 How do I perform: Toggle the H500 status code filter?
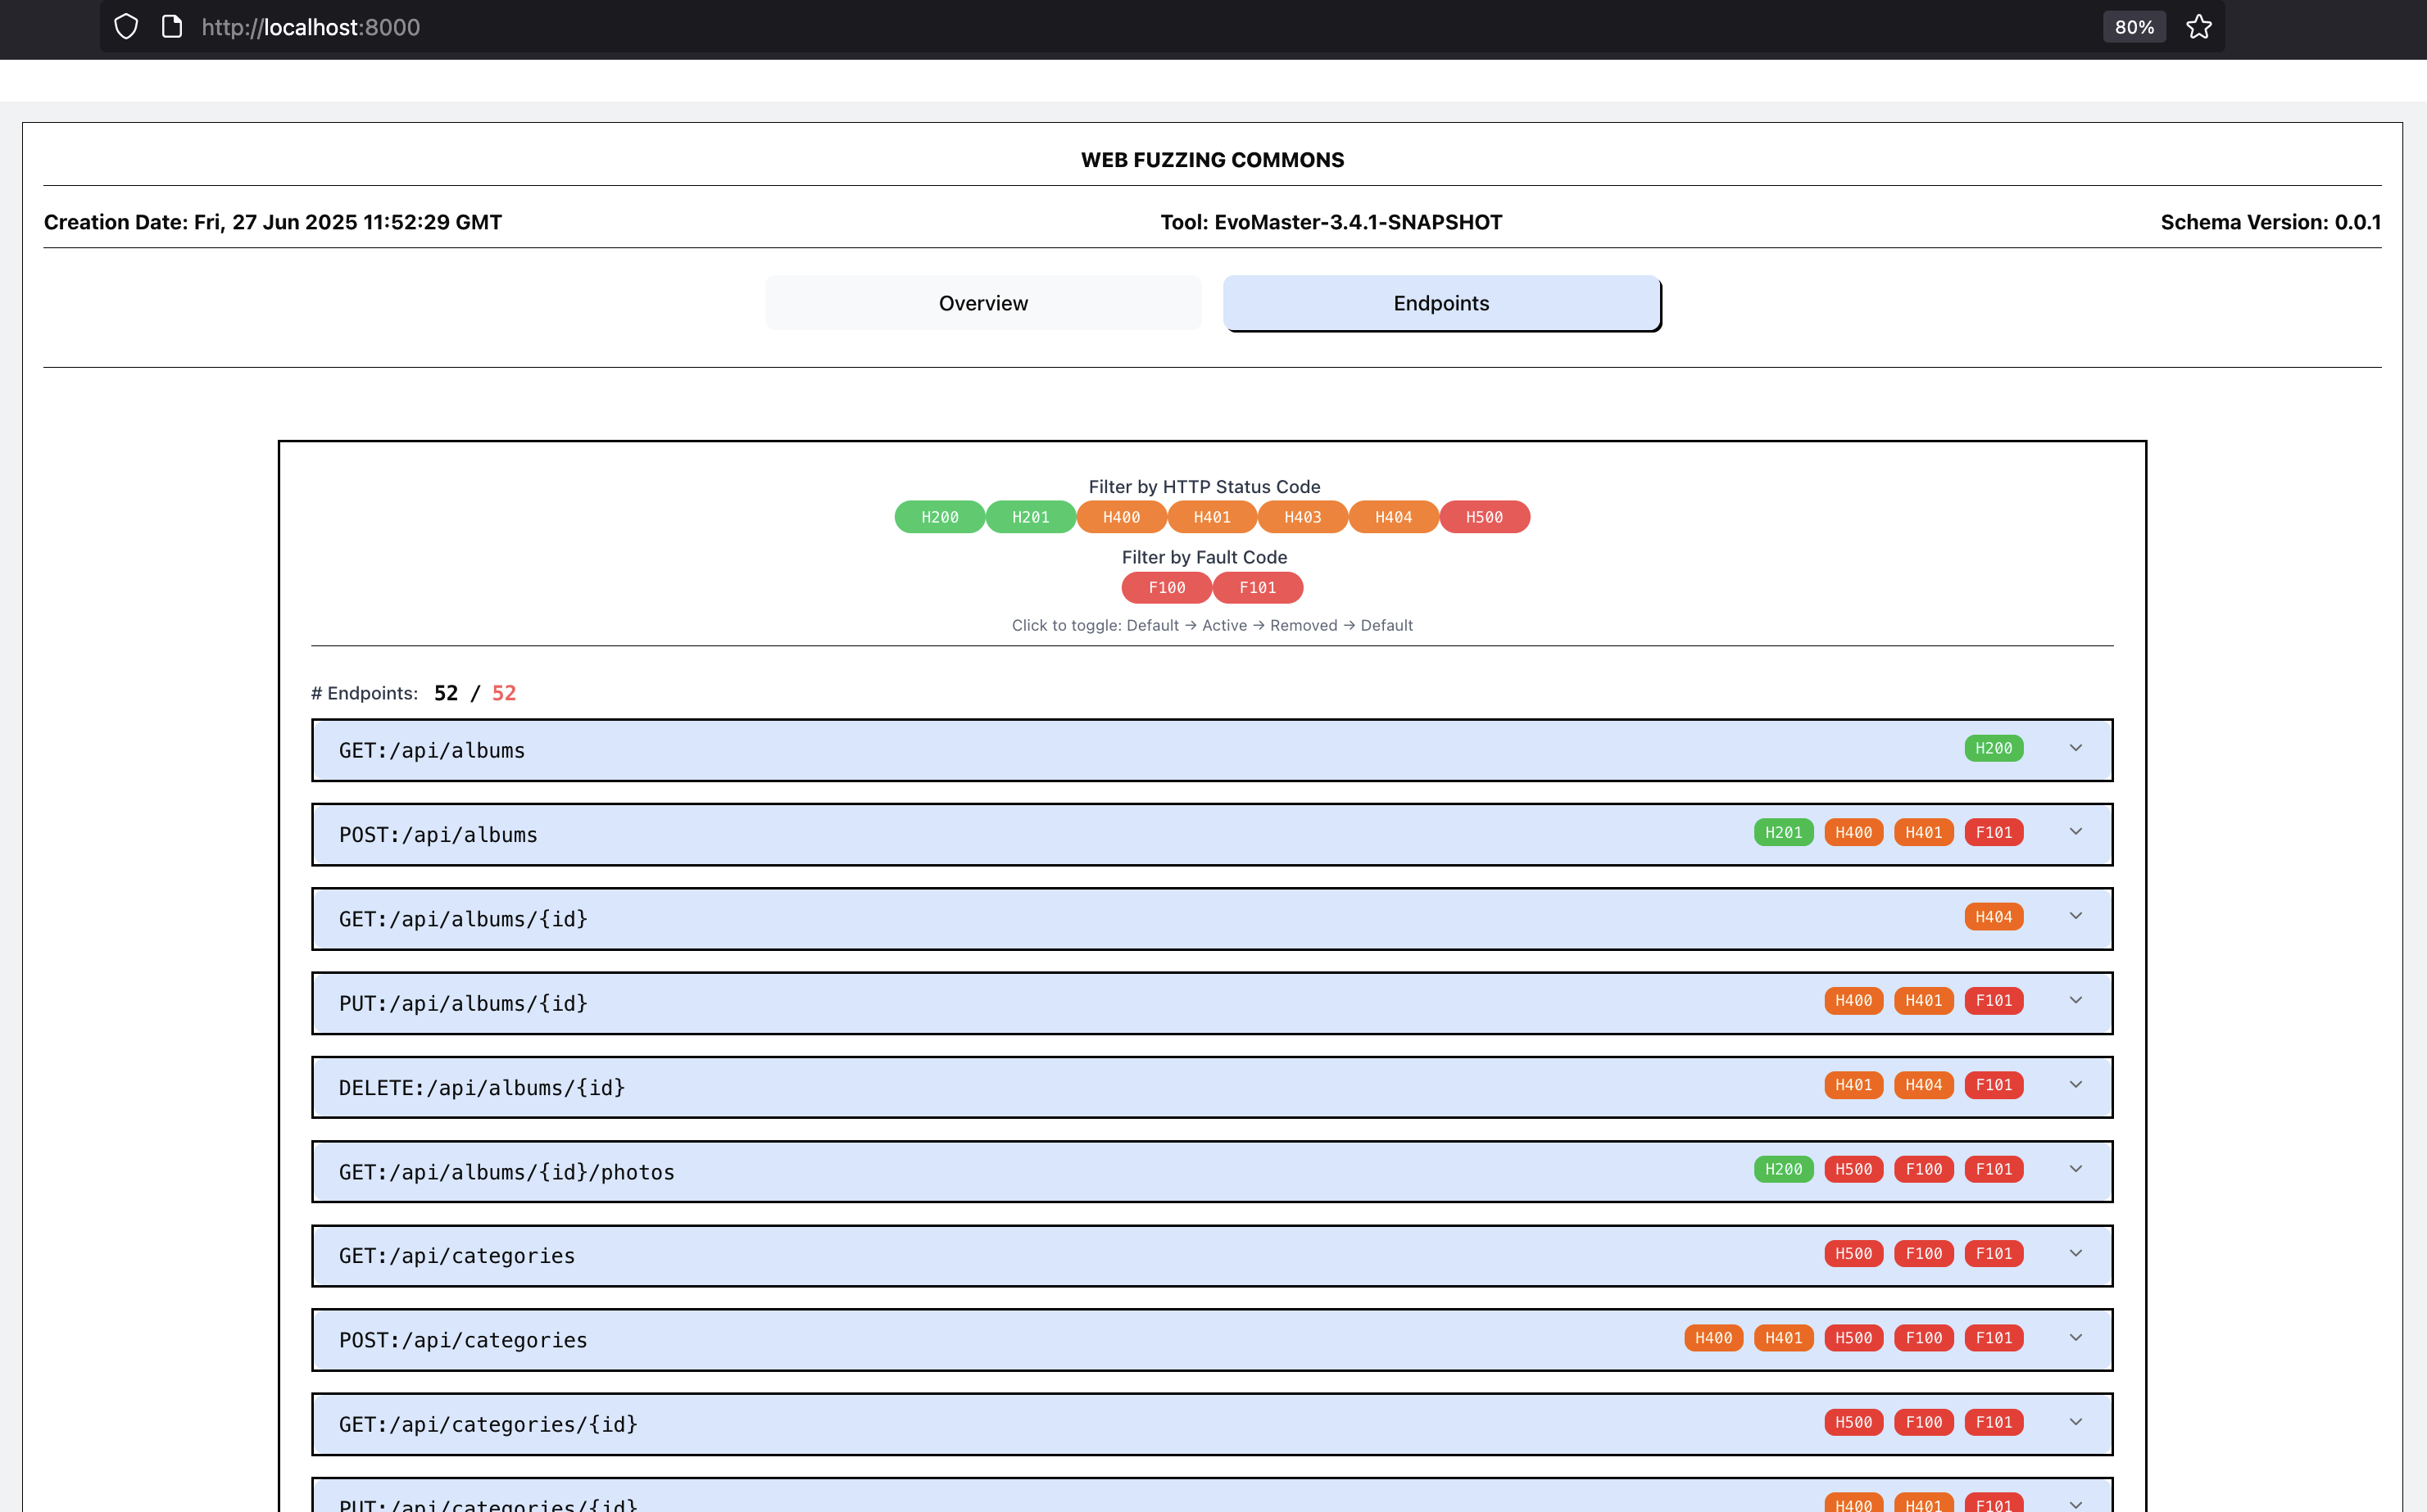click(x=1484, y=517)
